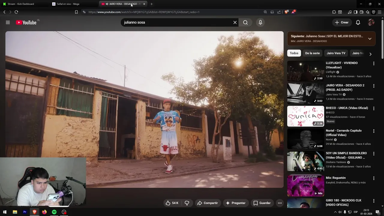The image size is (384, 216).
Task: Click the Guardar button
Action: pos(262,203)
